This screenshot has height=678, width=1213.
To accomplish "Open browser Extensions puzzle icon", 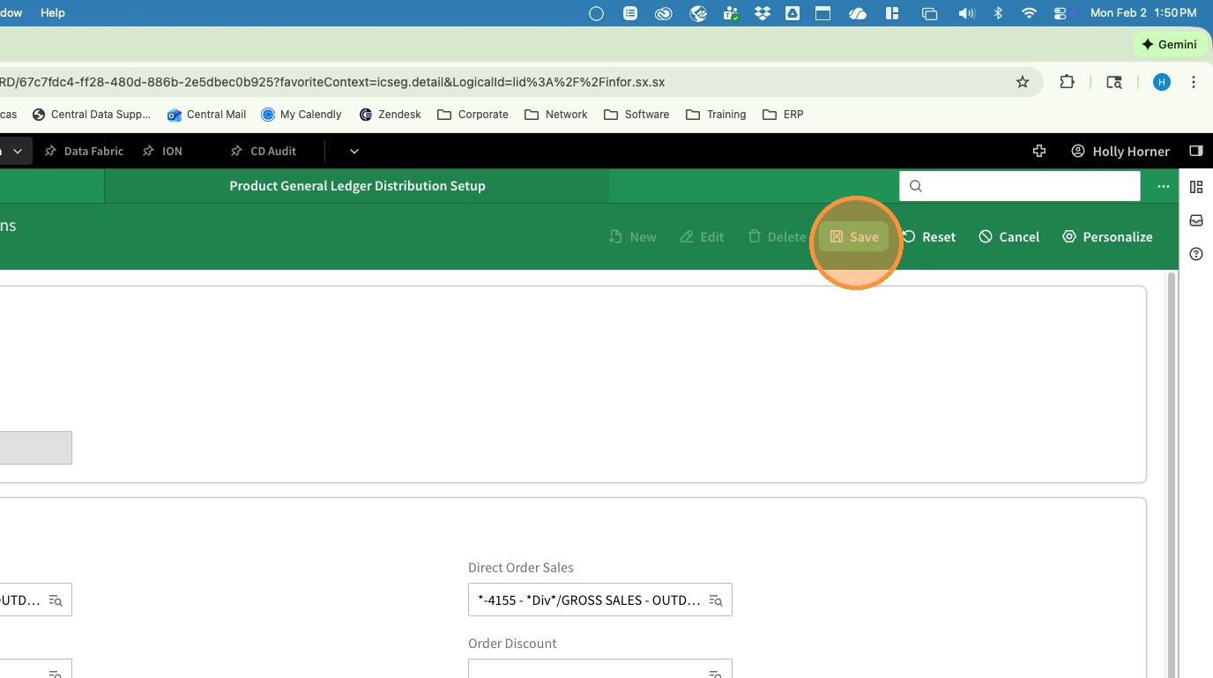I will [1067, 82].
